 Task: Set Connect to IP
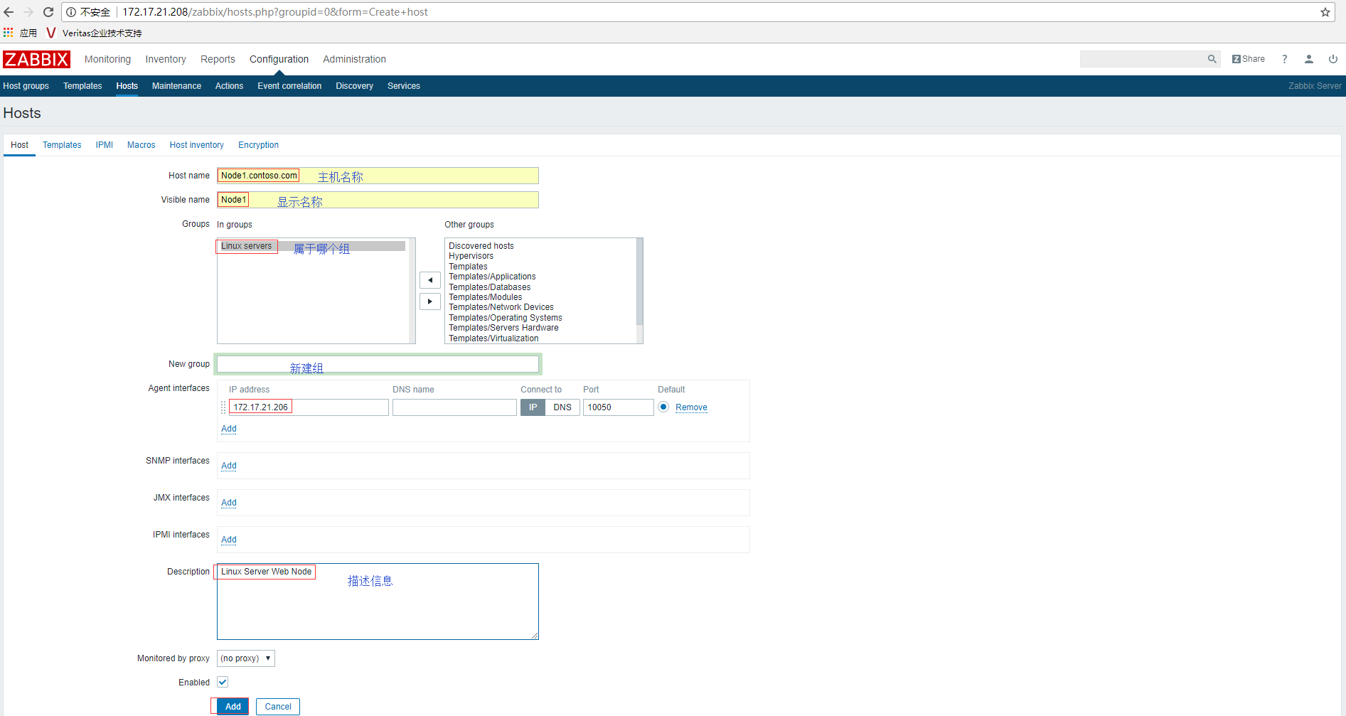[533, 407]
